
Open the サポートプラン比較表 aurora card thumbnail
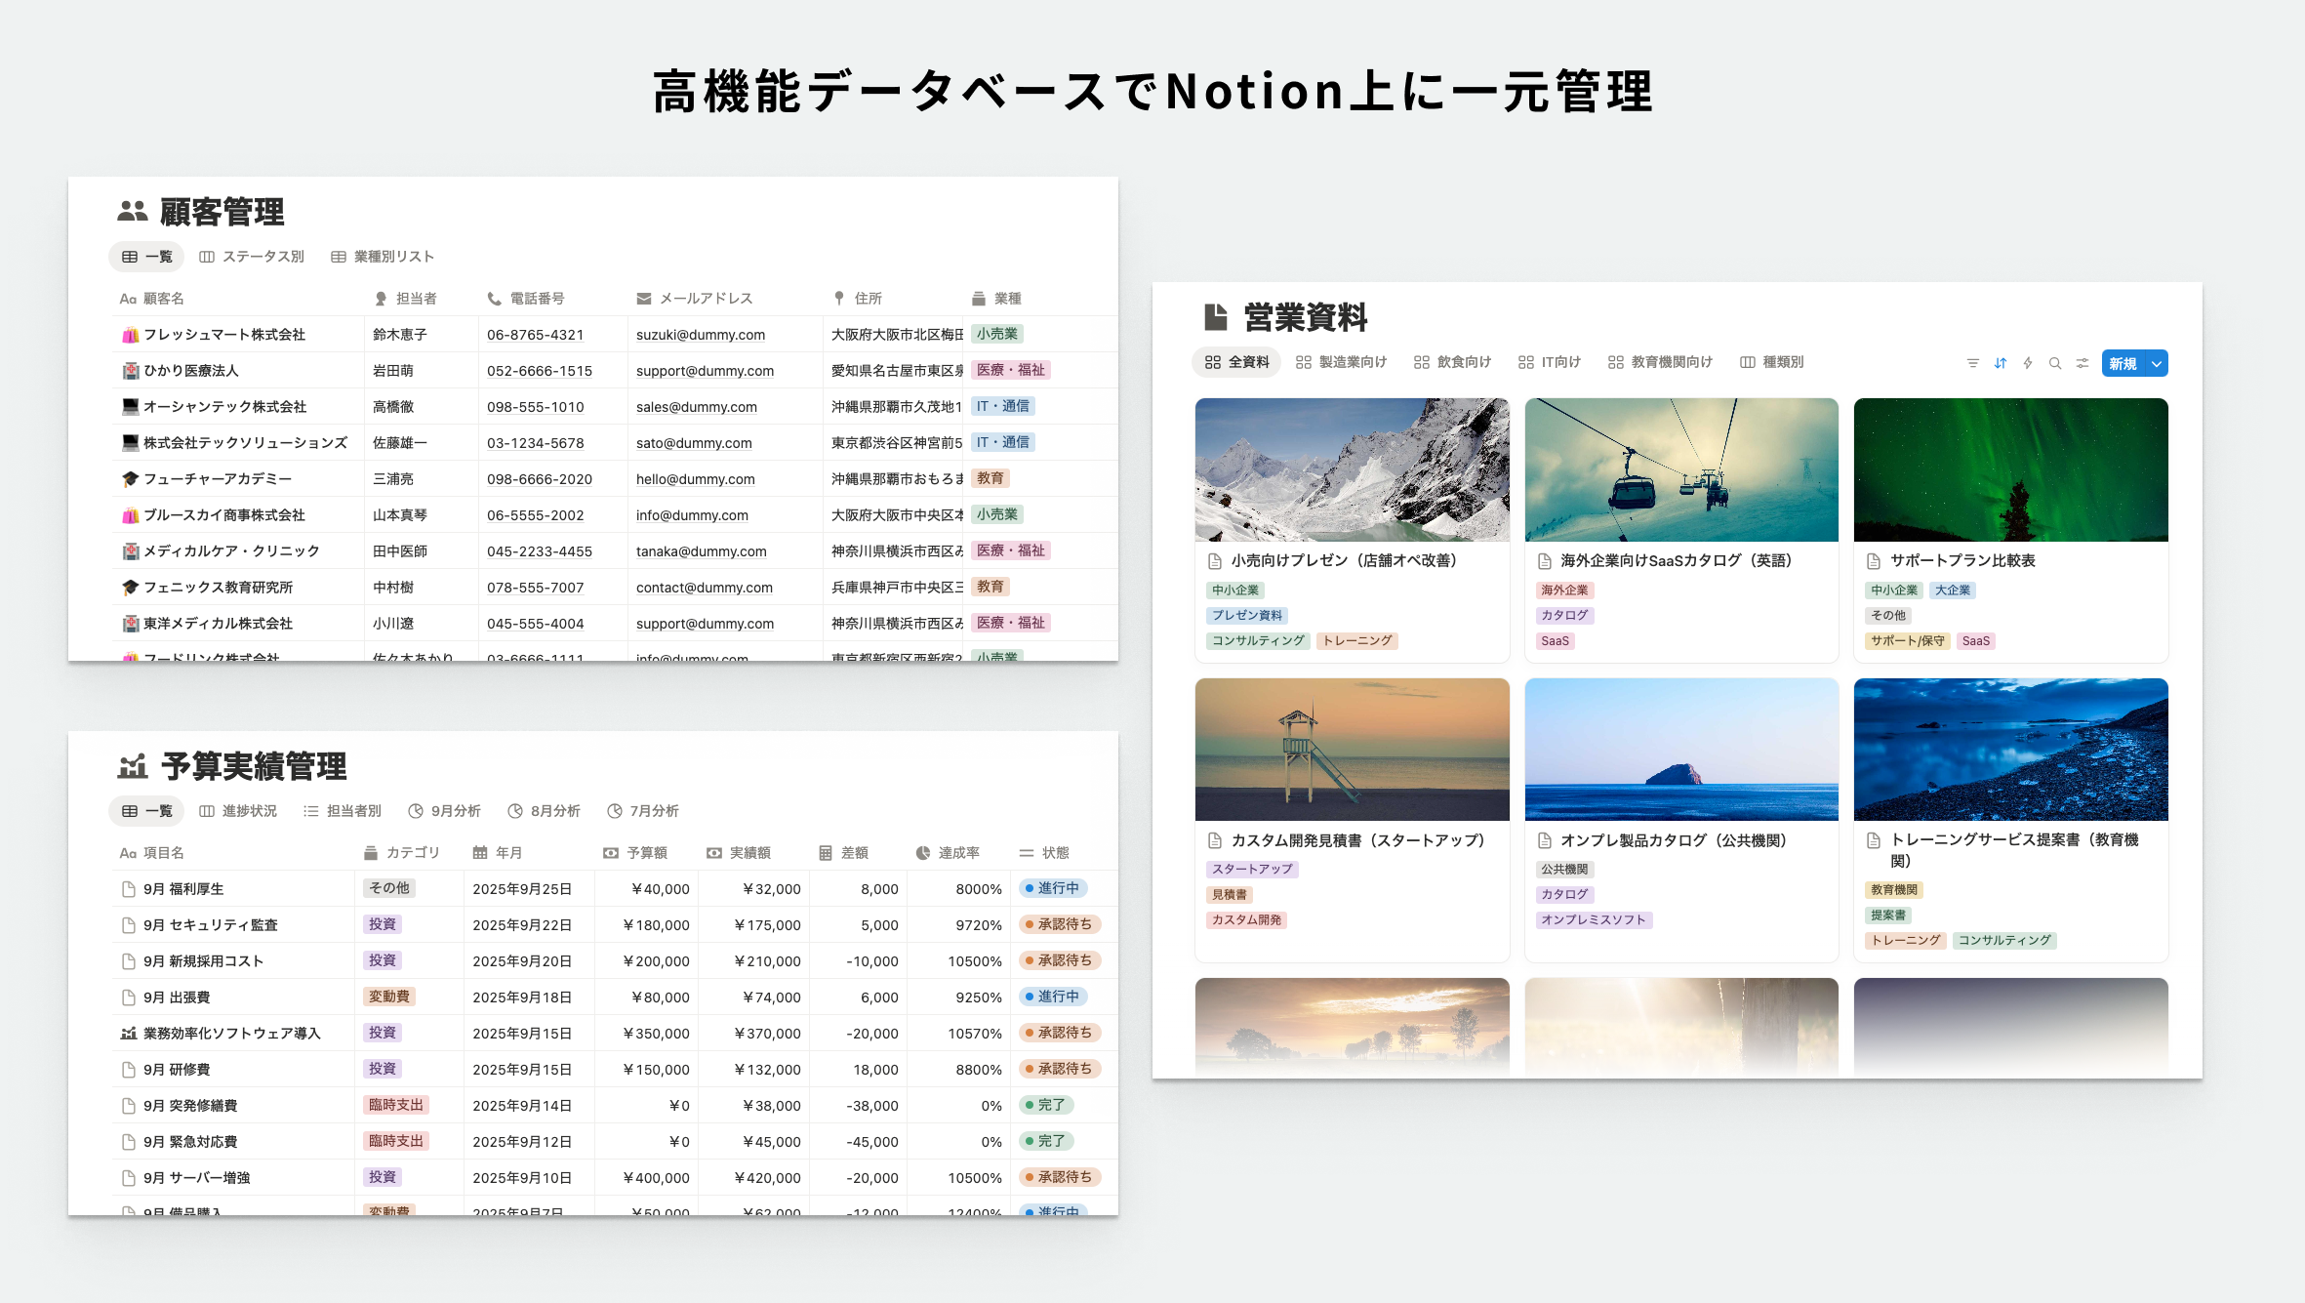(x=2010, y=469)
